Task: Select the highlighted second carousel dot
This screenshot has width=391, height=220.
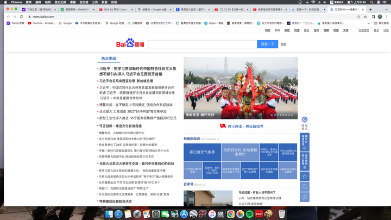Action: [275, 115]
